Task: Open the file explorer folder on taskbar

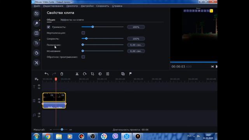Action: 59,136
